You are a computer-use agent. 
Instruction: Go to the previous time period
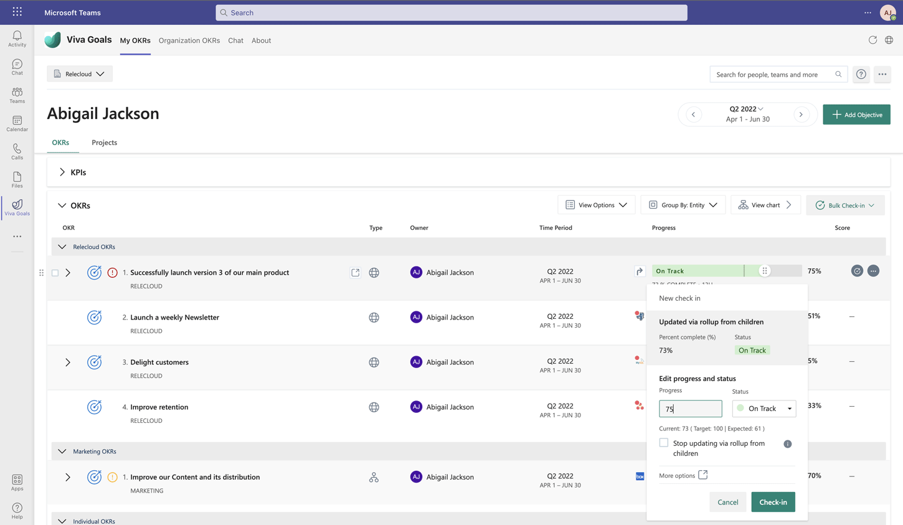tap(693, 115)
